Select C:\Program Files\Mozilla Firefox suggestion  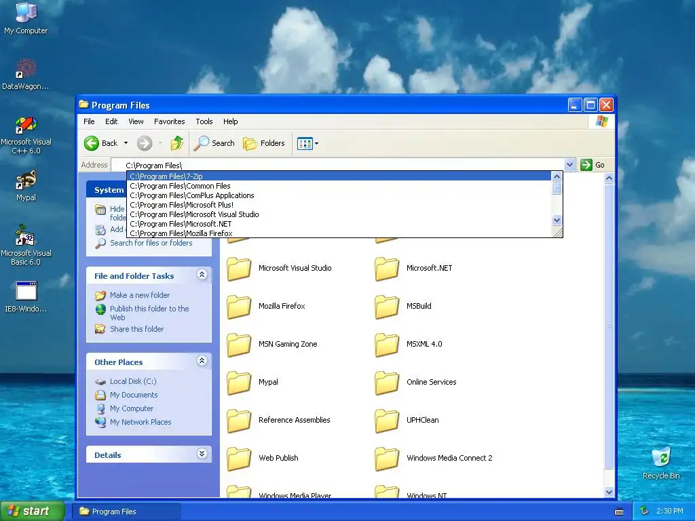pyautogui.click(x=339, y=233)
